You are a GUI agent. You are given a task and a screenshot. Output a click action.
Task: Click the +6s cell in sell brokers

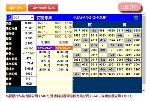point(128,31)
